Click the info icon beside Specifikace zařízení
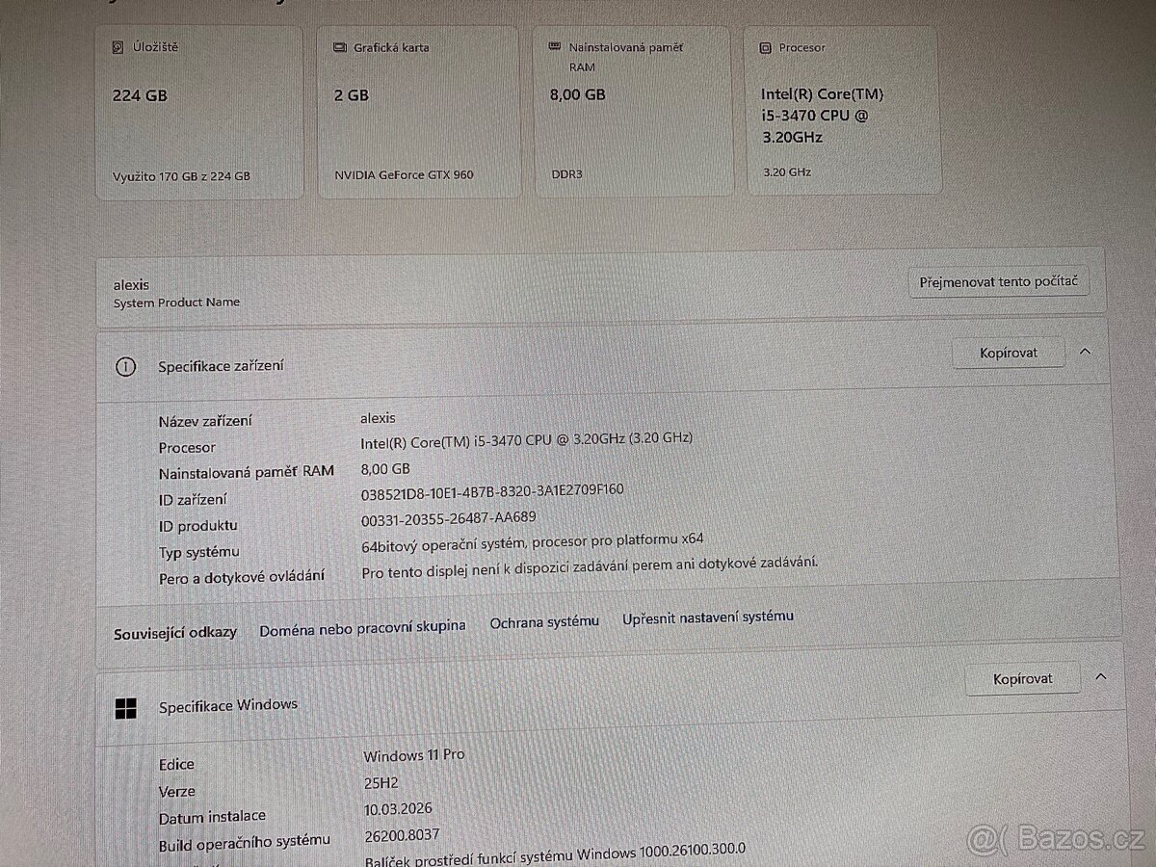The image size is (1156, 867). coord(125,366)
